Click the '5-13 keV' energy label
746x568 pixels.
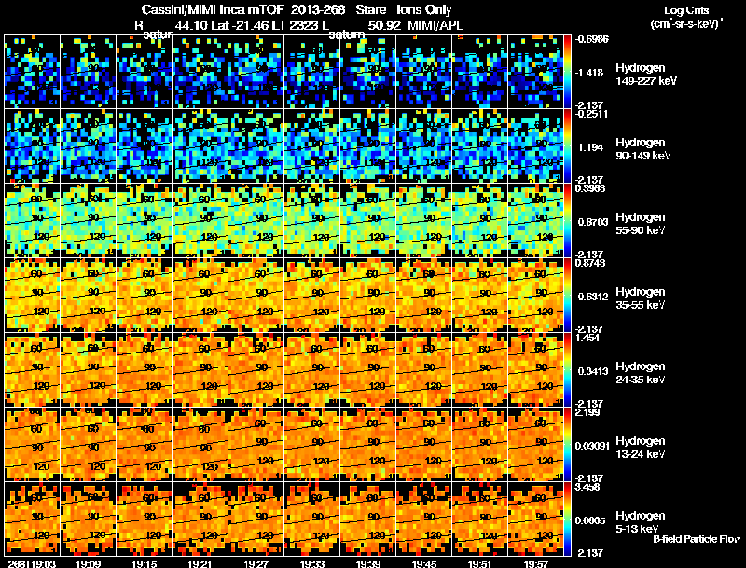point(638,529)
